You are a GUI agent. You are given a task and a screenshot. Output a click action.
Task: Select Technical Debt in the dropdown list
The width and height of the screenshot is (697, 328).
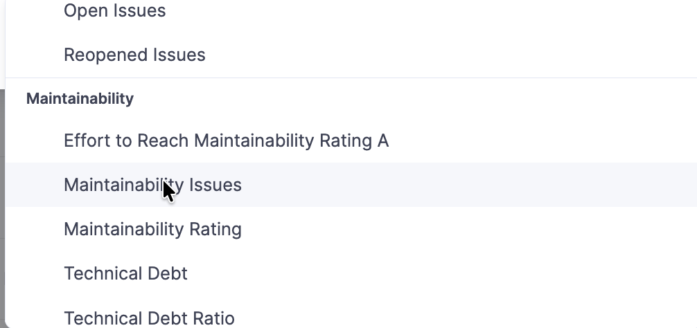click(125, 274)
